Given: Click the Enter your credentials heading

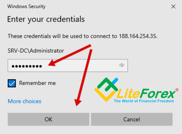Looking at the screenshot, I should [x=46, y=19].
